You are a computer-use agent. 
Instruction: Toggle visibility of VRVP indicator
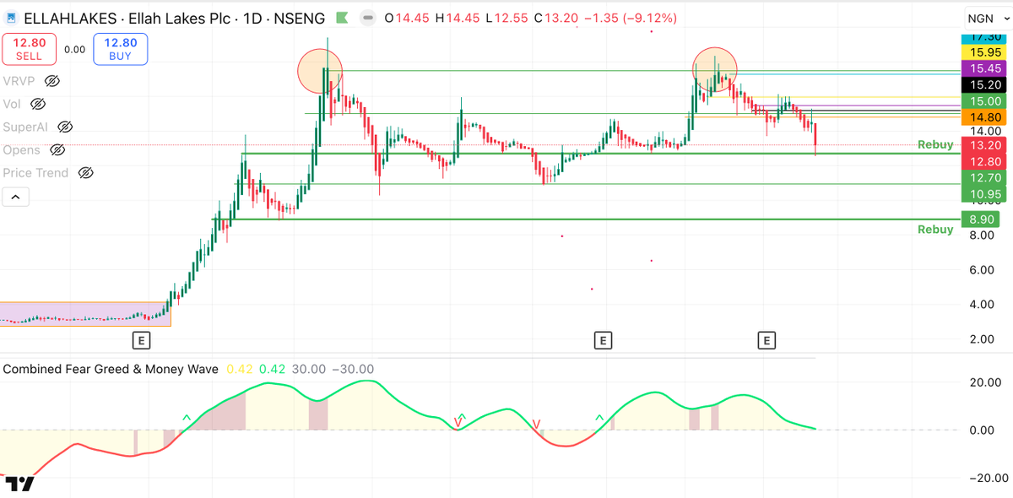52,81
